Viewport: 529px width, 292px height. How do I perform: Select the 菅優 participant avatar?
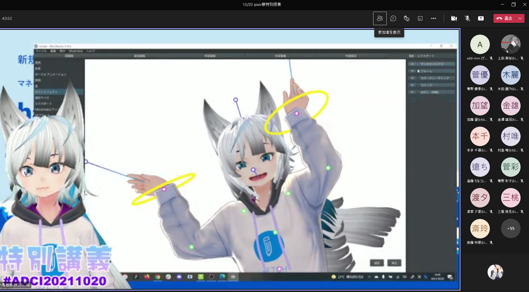pyautogui.click(x=480, y=75)
